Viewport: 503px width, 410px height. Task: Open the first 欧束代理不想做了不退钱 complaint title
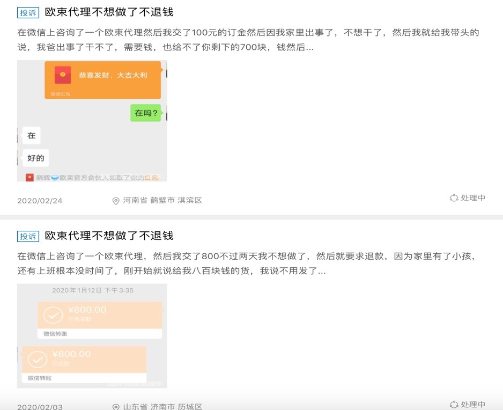[x=109, y=12]
